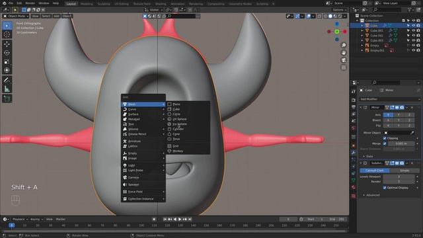Screen dimensions: 423x238
Task: Expand Cube.002 in the outliner
Action: tap(362, 35)
